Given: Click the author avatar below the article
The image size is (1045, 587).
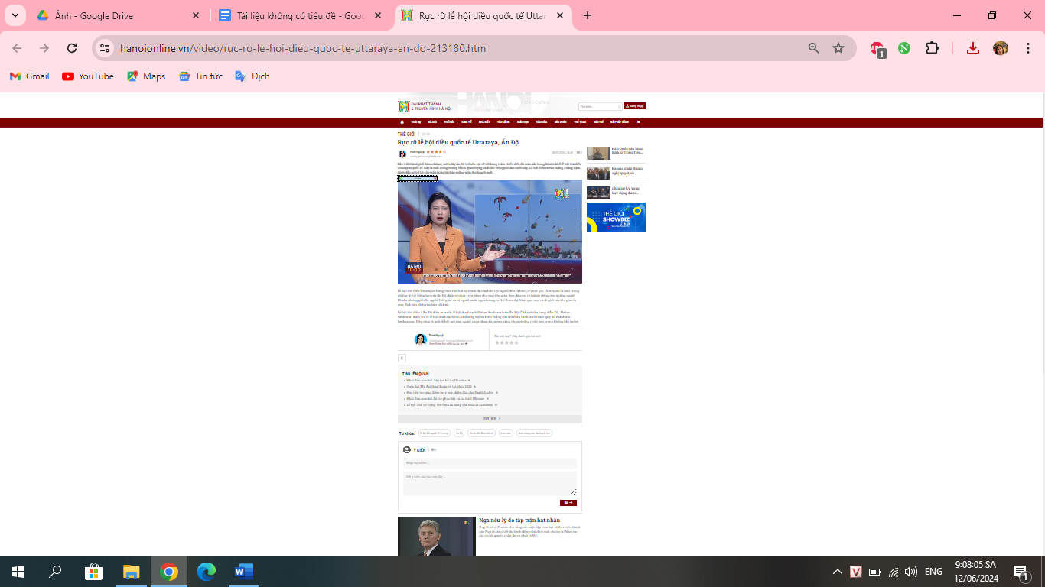Looking at the screenshot, I should [421, 339].
